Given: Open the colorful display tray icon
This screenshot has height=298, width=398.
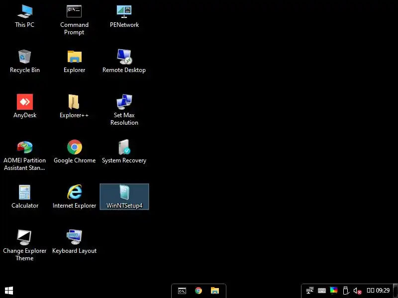Looking at the screenshot, I should 333,291.
